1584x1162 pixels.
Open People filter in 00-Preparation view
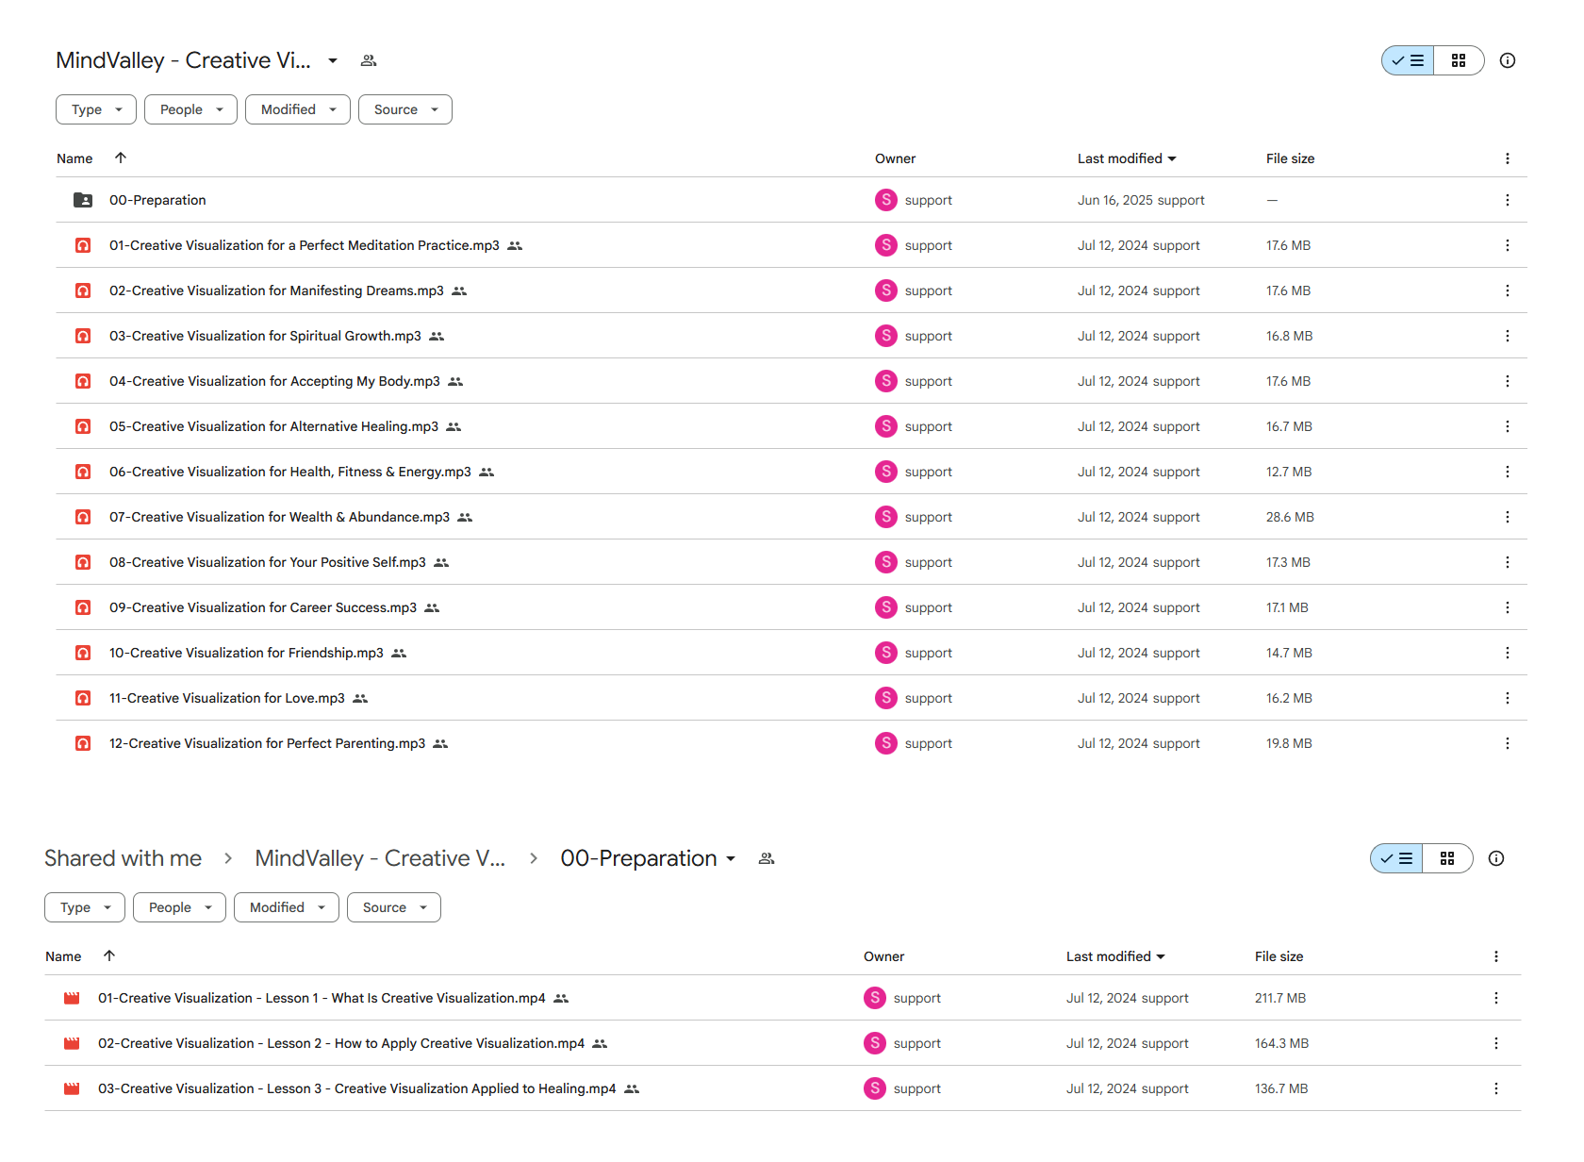[x=179, y=907]
